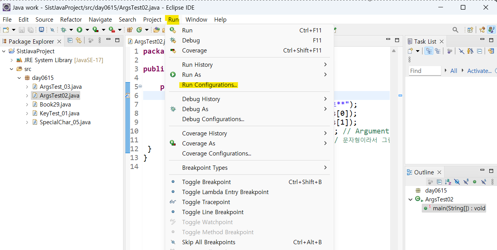Click the All filter link in Task List
Image resolution: width=497 pixels, height=250 pixels.
(454, 71)
